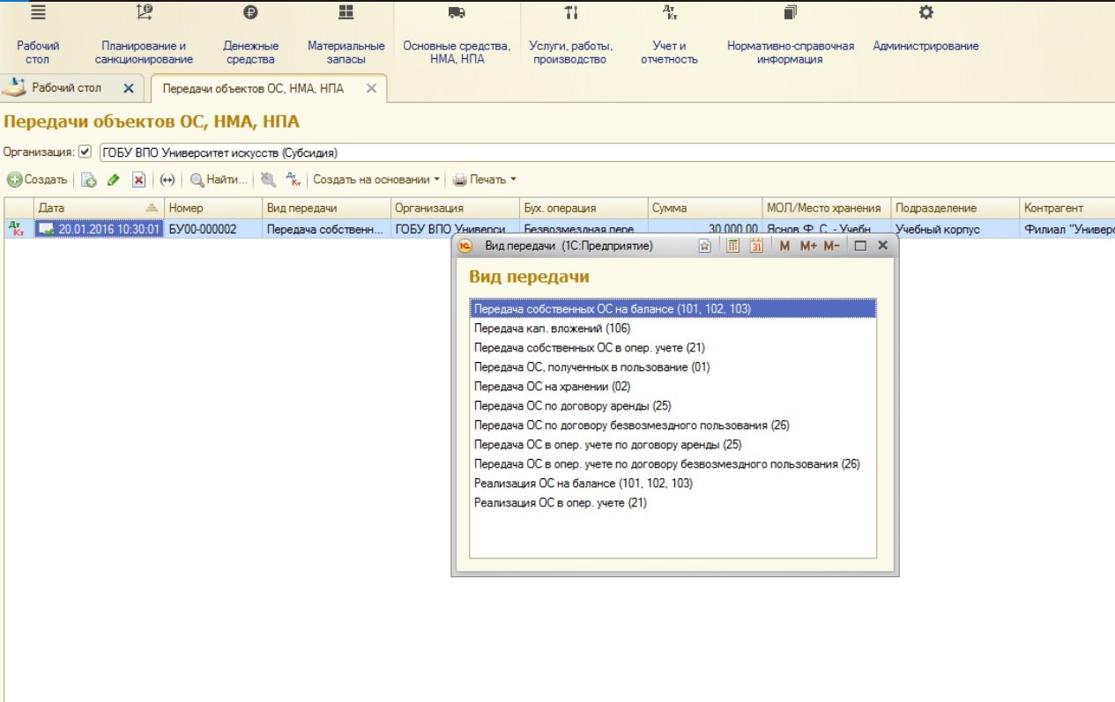The width and height of the screenshot is (1115, 702).
Task: Open the calculator icon in dialog title
Action: [x=732, y=247]
